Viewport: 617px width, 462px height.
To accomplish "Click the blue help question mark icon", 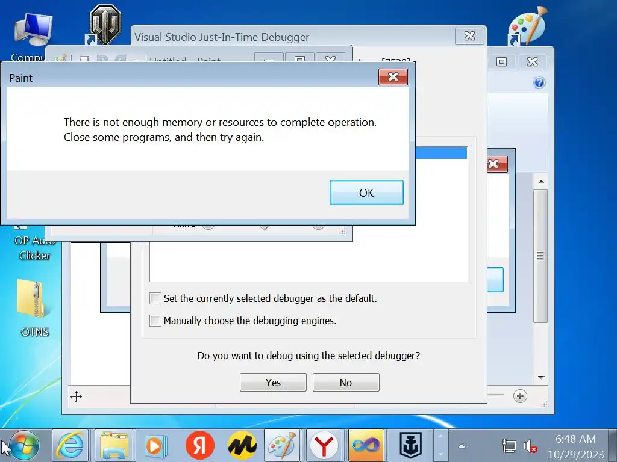I will point(539,82).
